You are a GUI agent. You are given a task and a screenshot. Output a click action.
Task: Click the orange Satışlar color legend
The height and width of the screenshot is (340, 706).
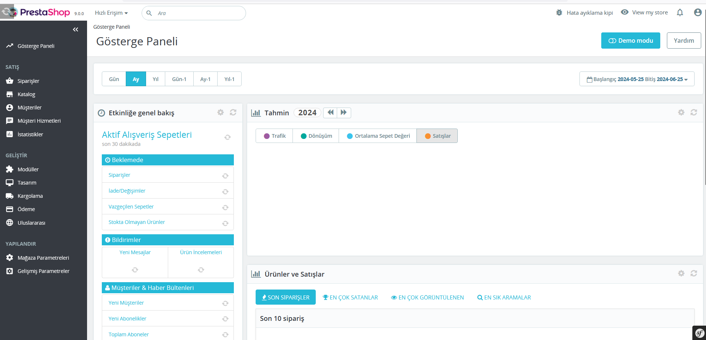pyautogui.click(x=428, y=136)
